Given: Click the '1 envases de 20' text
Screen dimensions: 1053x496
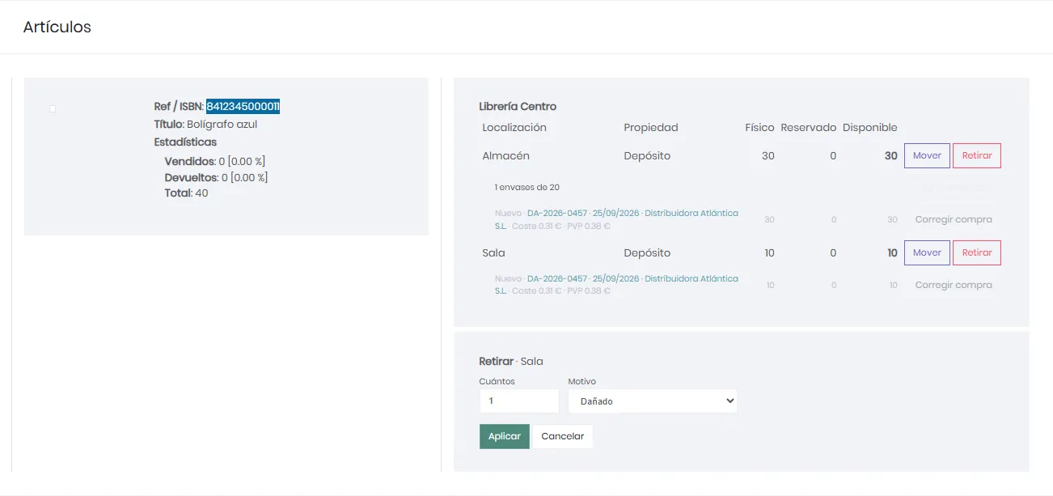Looking at the screenshot, I should tap(527, 187).
